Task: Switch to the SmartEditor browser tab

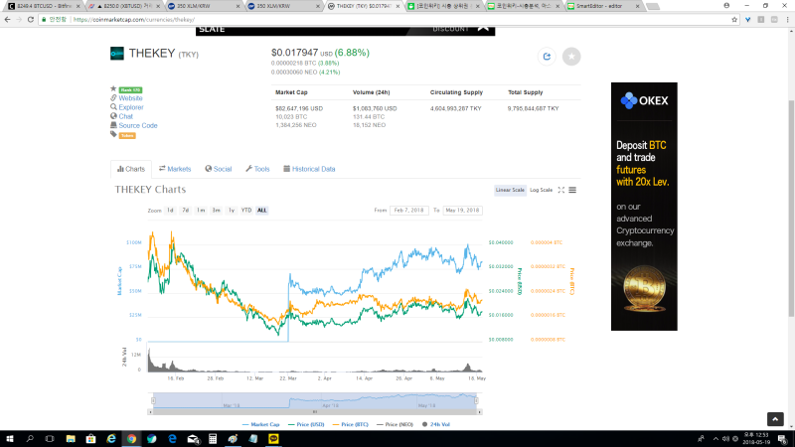Action: point(602,6)
